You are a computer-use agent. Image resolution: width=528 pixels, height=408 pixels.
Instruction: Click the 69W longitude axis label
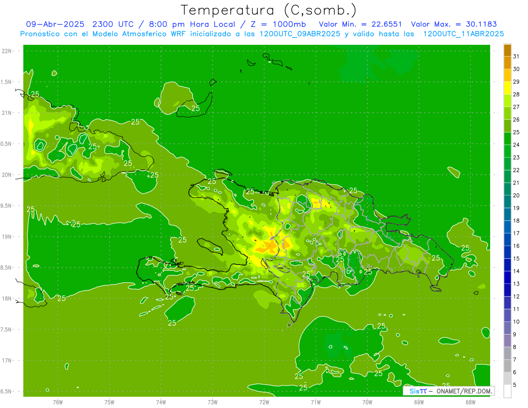tap(419, 402)
